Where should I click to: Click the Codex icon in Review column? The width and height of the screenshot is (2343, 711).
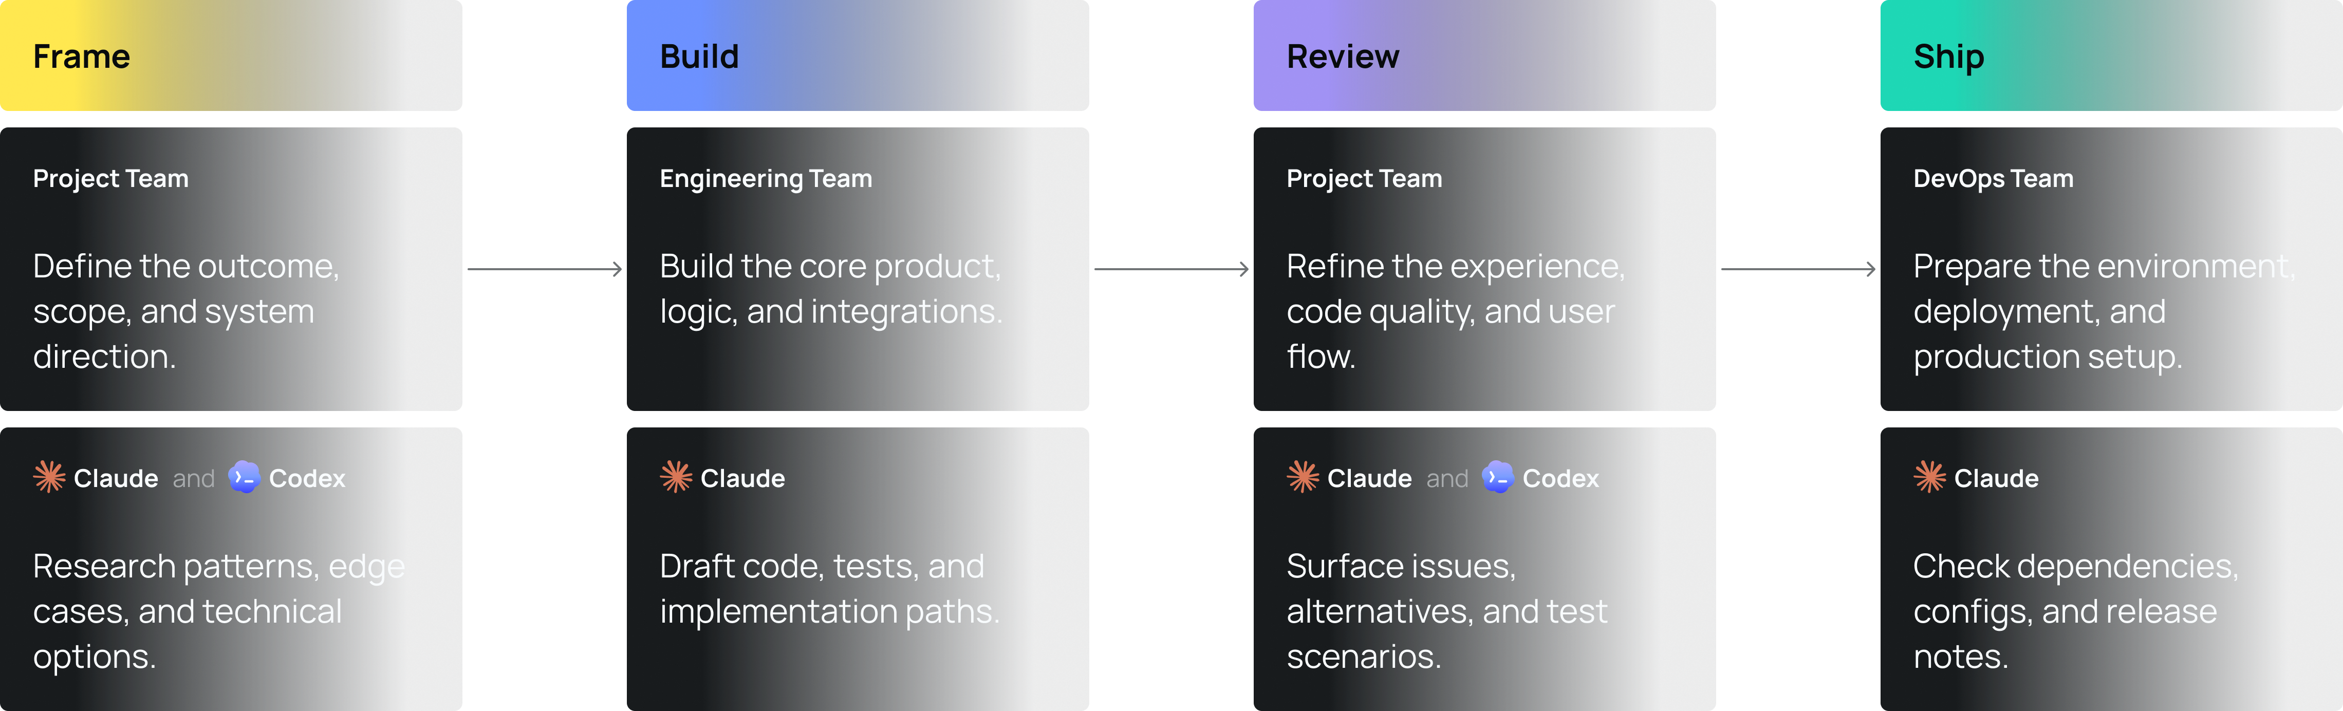coord(1497,476)
